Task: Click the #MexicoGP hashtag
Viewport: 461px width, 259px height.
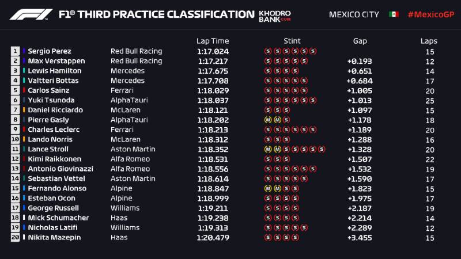Action: (x=428, y=14)
